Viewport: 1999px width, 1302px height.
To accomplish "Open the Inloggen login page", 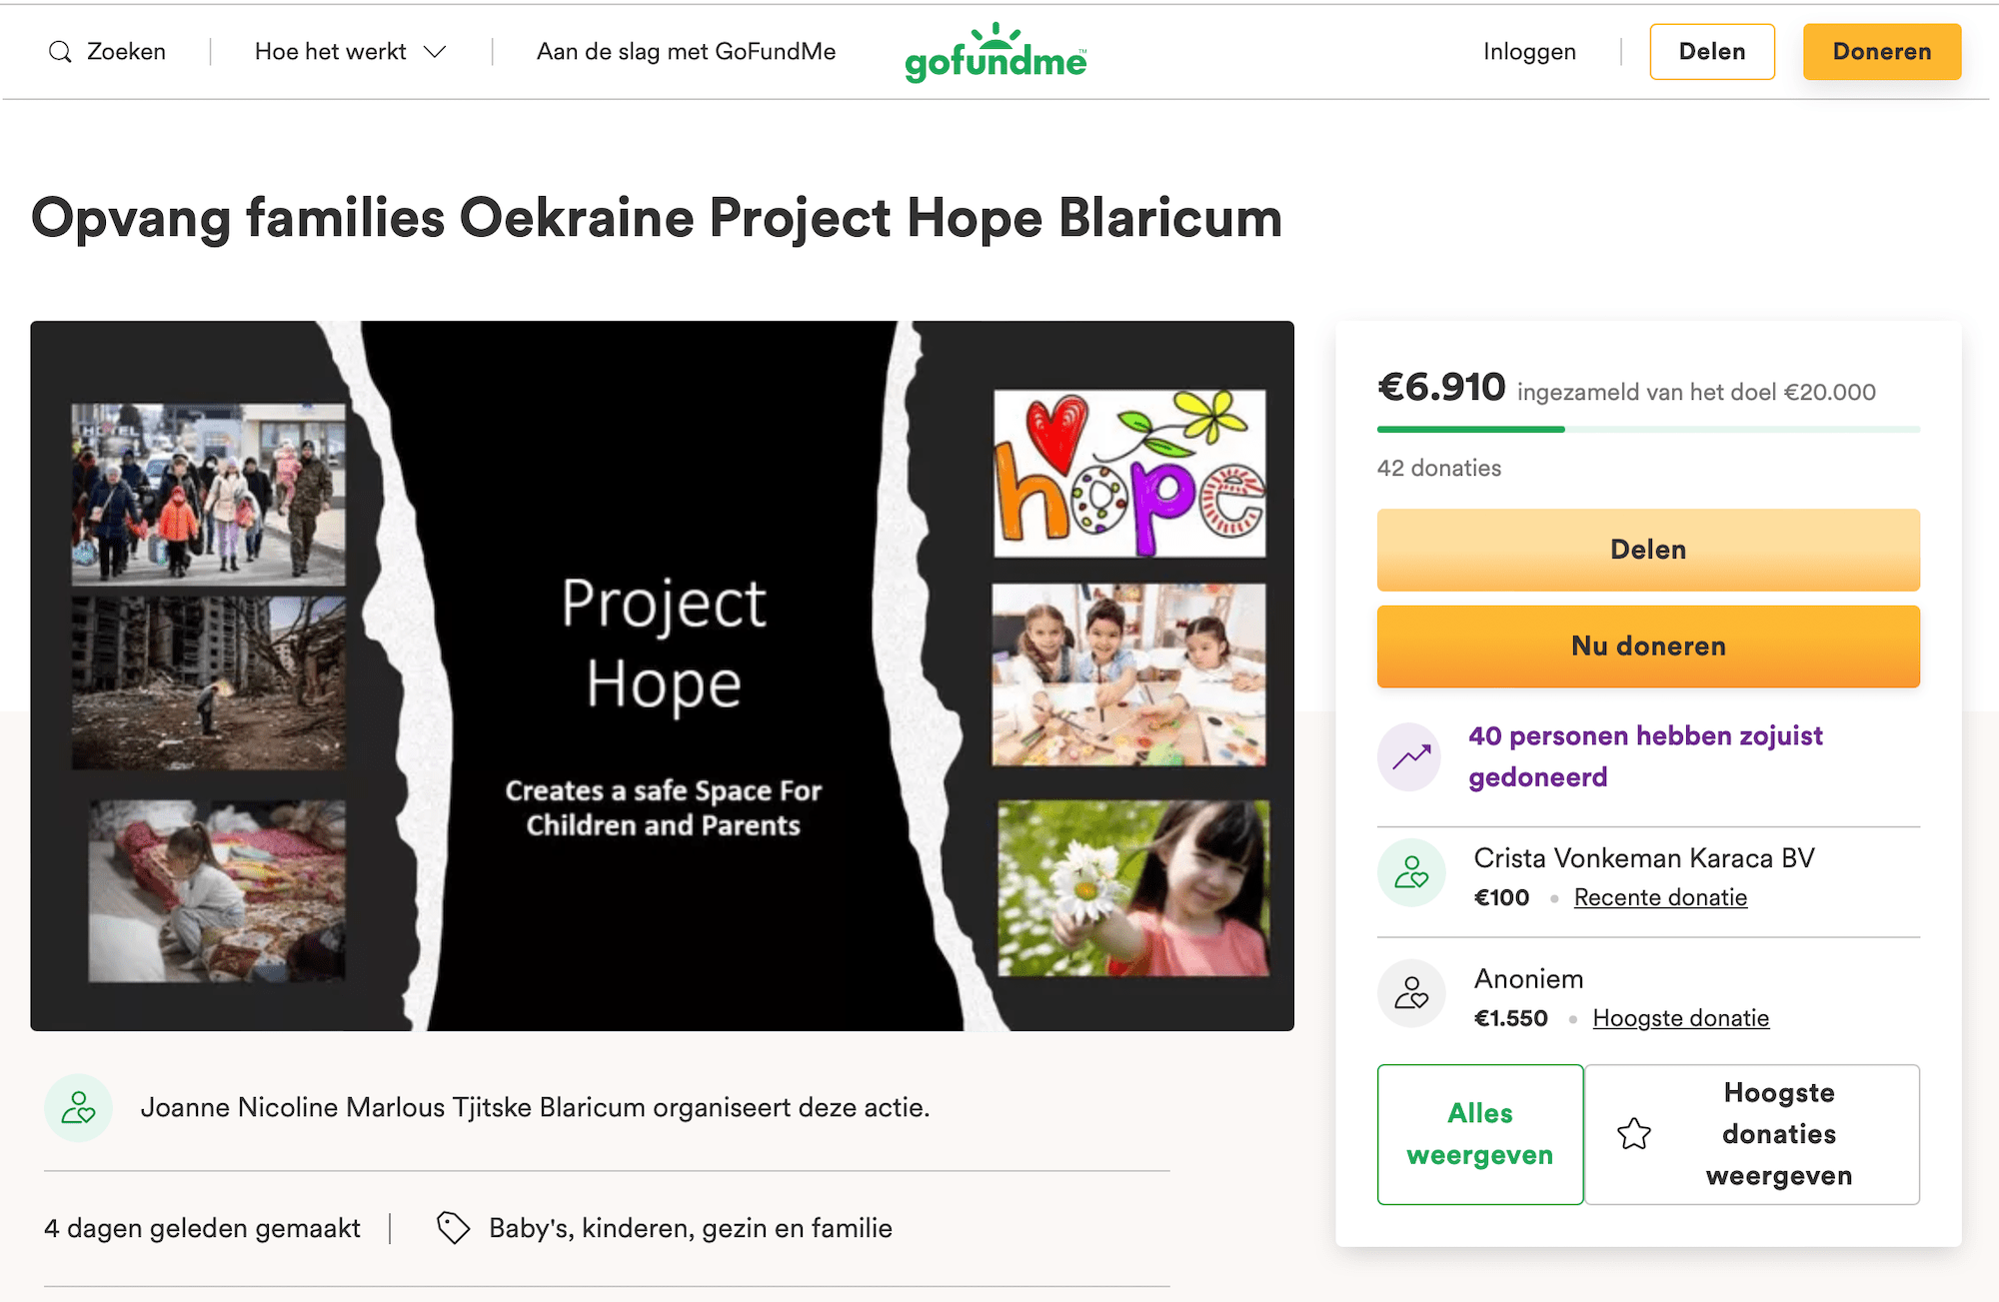I will point(1528,52).
